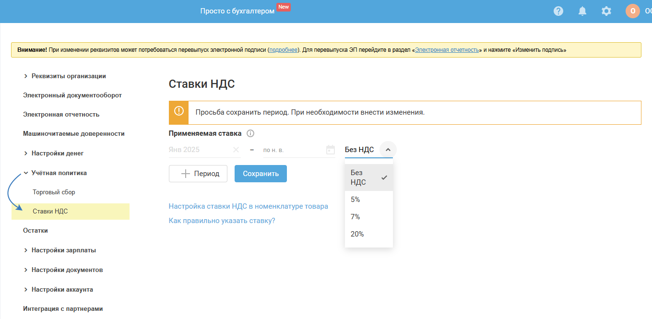Open Интеграция с партнерами item
Viewport: 652px width, 319px height.
pyautogui.click(x=63, y=309)
